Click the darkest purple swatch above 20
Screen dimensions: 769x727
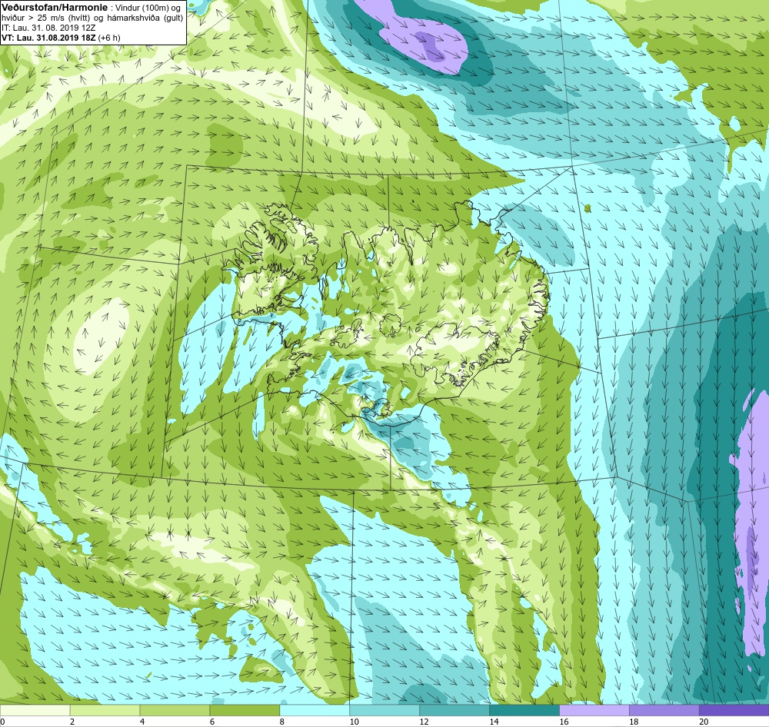pos(734,710)
